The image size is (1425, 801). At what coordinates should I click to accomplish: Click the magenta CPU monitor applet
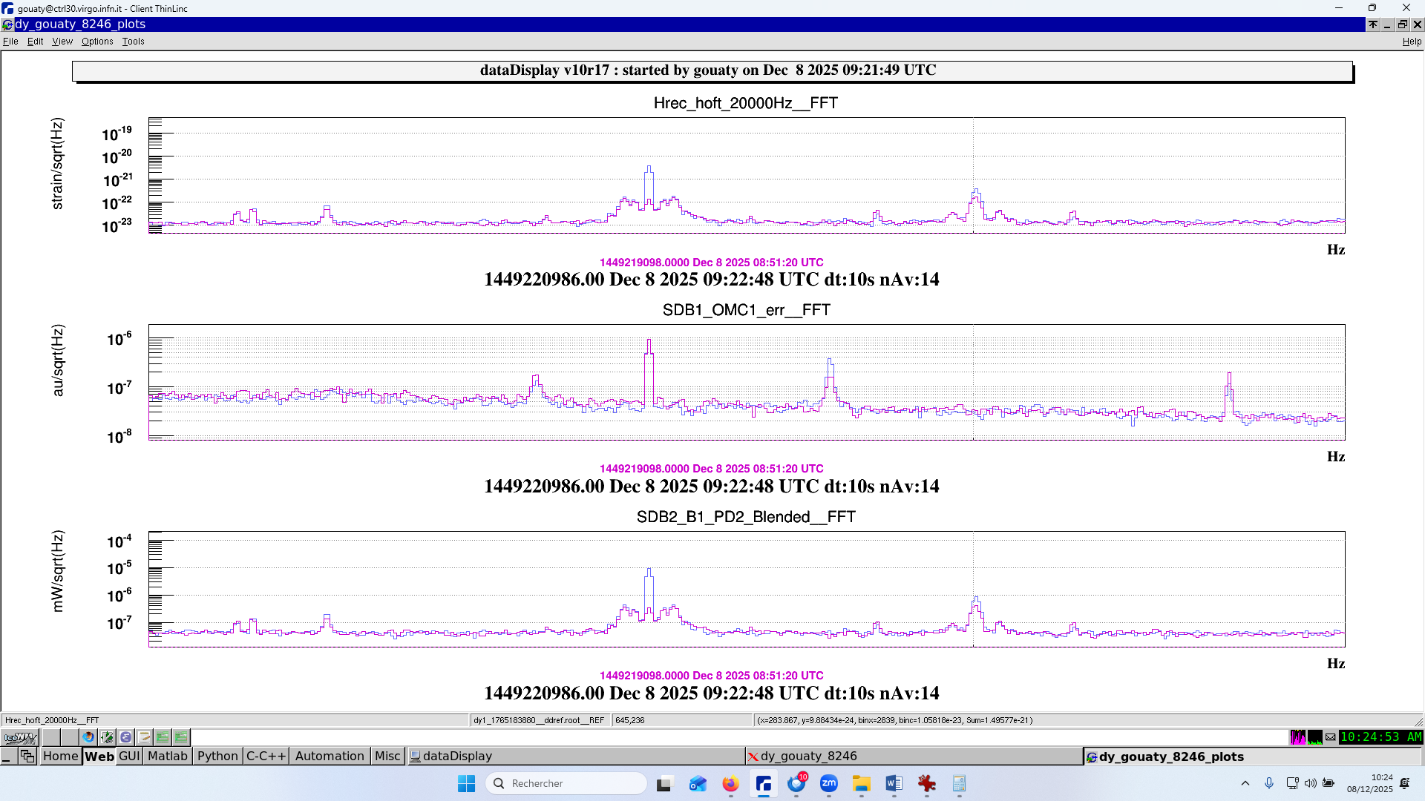1297,737
